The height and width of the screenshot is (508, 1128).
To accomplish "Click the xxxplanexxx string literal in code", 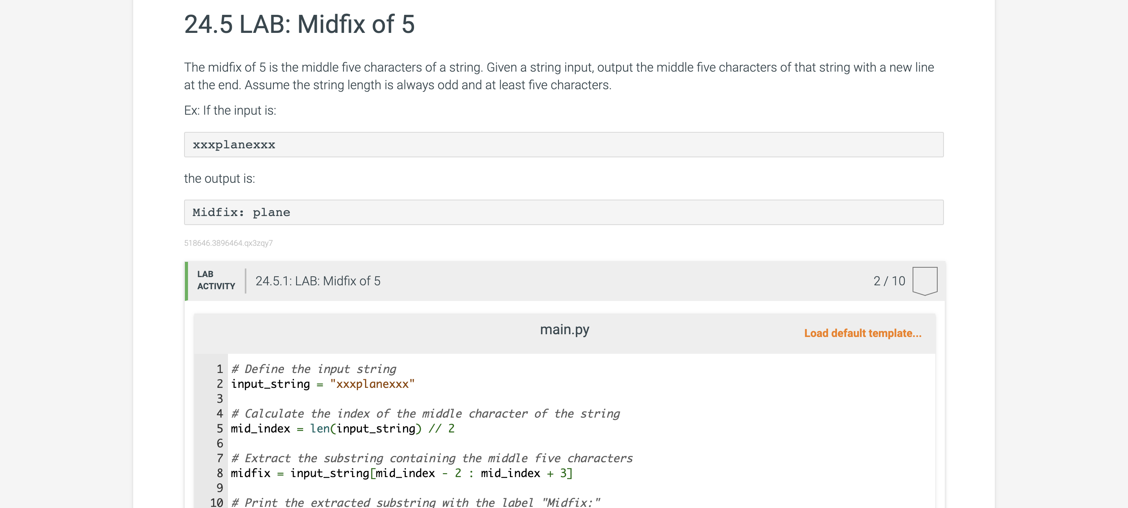I will 372,384.
